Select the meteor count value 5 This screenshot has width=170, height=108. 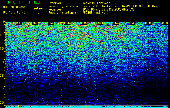(x=38, y=12)
